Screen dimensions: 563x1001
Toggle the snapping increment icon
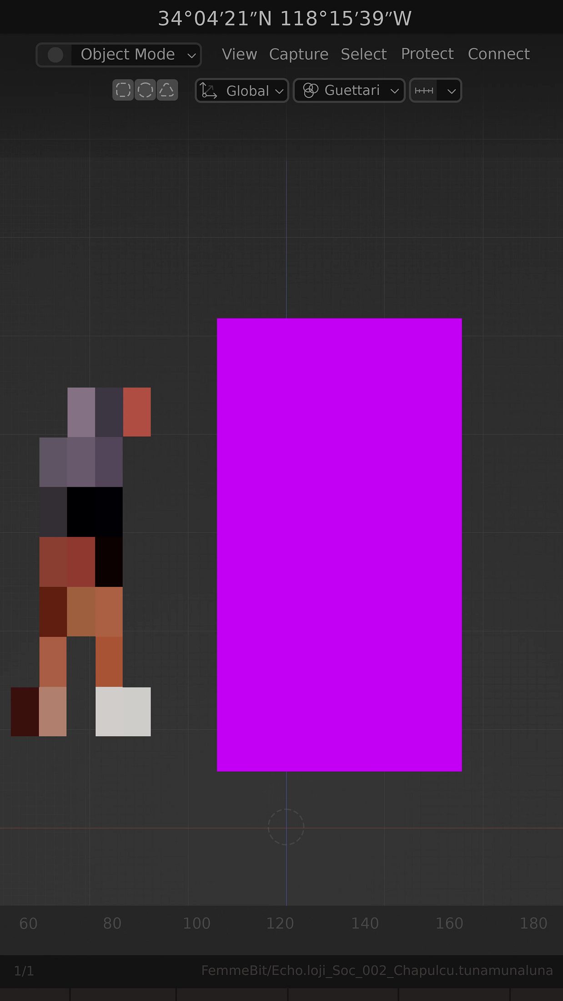[x=424, y=91]
